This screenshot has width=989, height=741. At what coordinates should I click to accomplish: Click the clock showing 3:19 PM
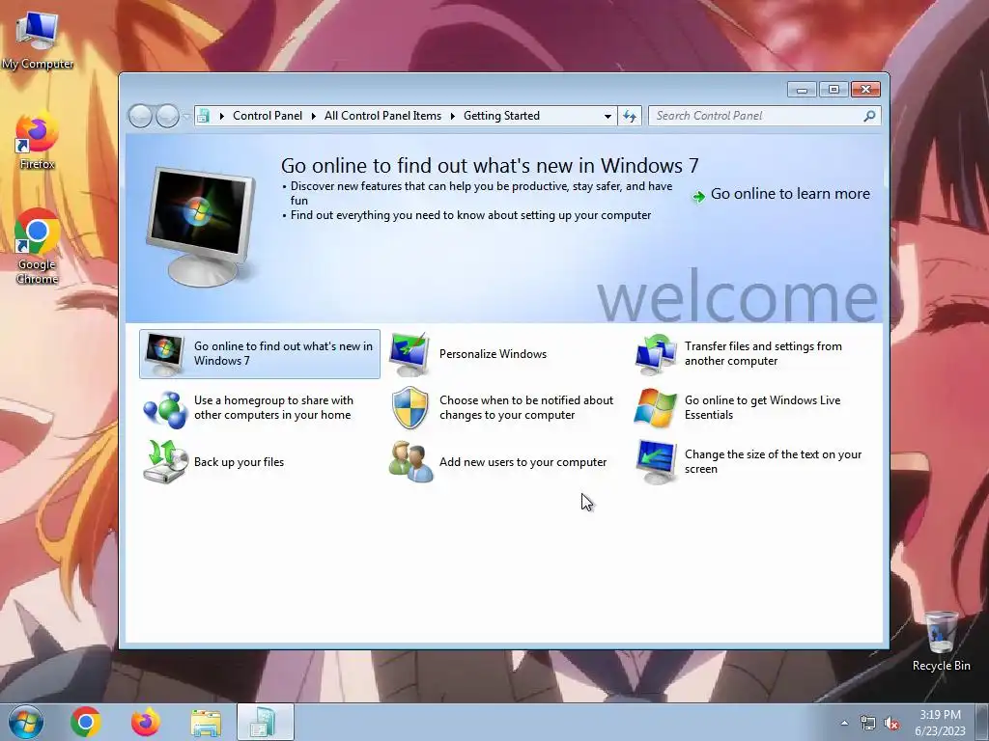940,723
